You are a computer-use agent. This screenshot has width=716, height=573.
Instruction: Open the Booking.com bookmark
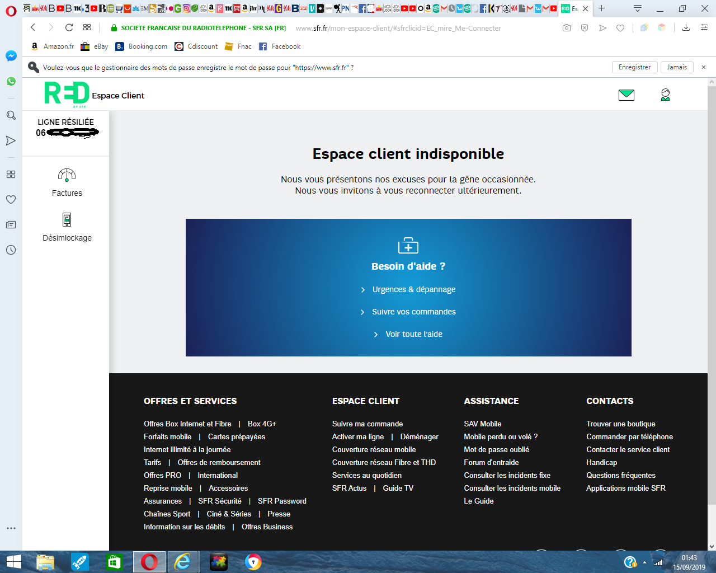[x=142, y=46]
